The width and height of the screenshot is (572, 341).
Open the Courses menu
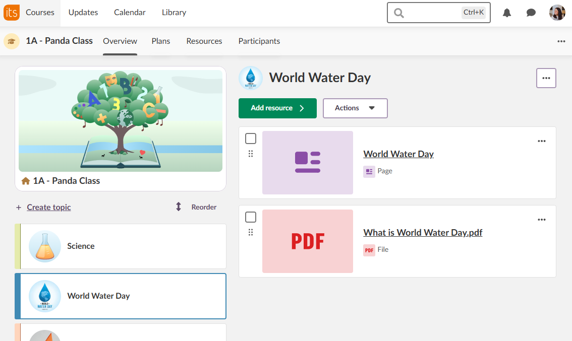tap(40, 13)
